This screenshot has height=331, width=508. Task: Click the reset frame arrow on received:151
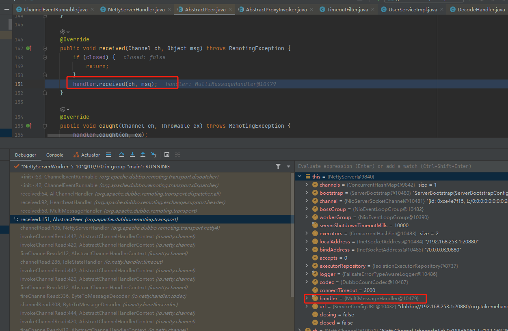point(16,219)
